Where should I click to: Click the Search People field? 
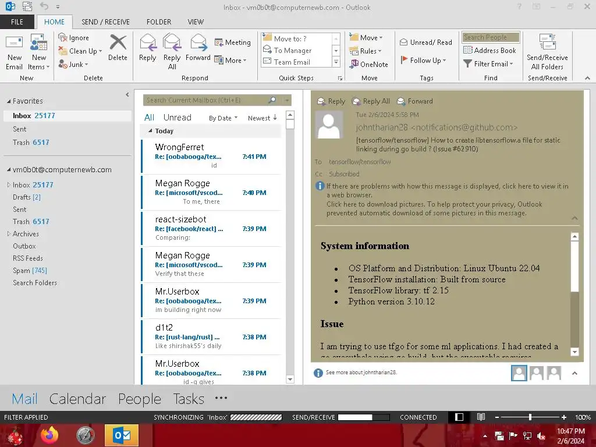pos(491,37)
